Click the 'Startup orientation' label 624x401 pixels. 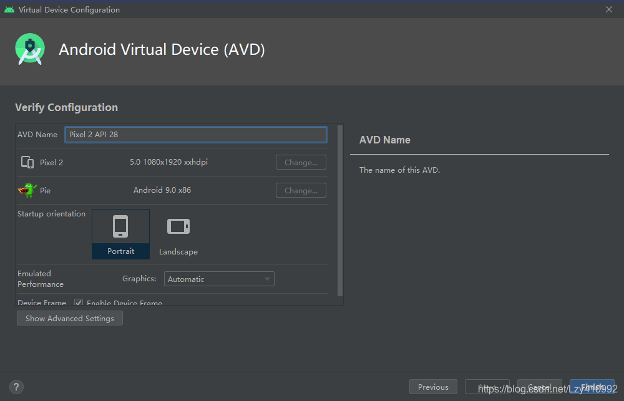click(51, 214)
